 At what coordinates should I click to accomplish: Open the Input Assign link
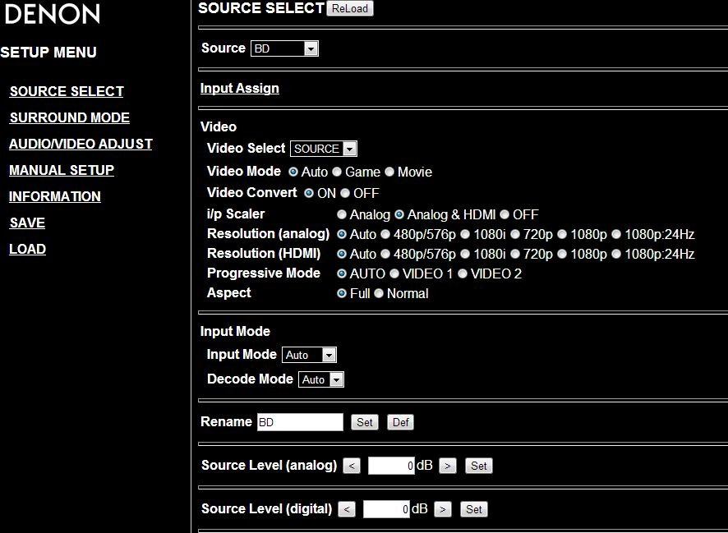click(x=240, y=88)
